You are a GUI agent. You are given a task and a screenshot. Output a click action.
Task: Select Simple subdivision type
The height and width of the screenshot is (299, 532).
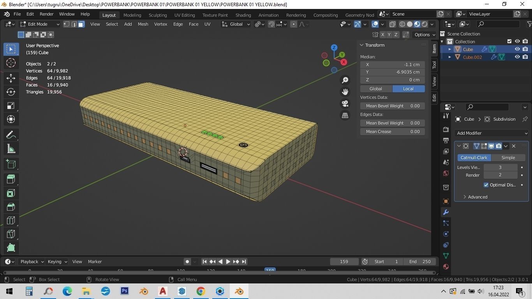pos(508,158)
